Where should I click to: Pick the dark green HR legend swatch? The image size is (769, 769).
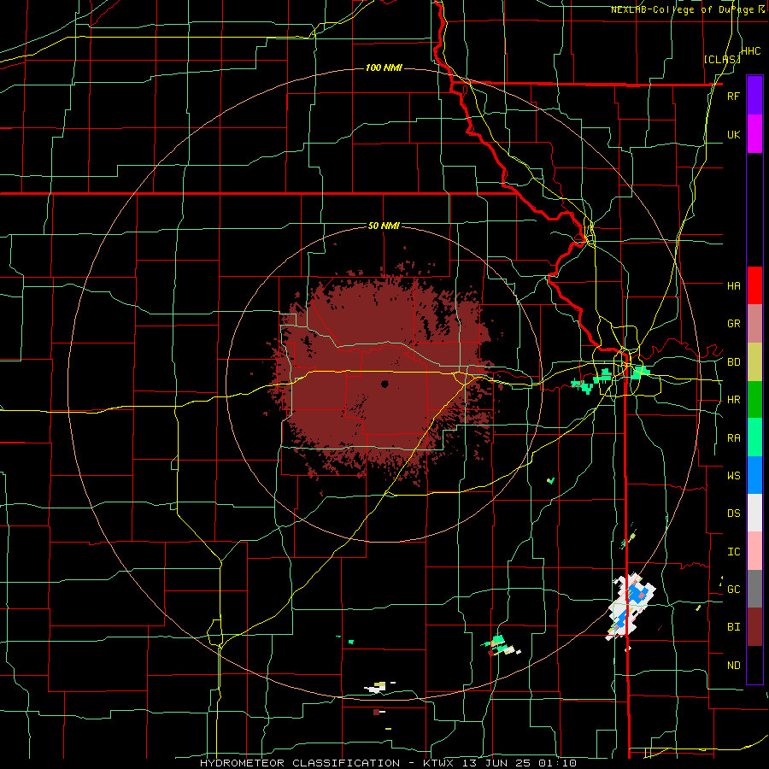[x=754, y=400]
